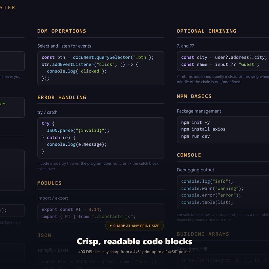Click the OPTIONAL CHAINING heading
This screenshot has height=269, width=269.
206,31
